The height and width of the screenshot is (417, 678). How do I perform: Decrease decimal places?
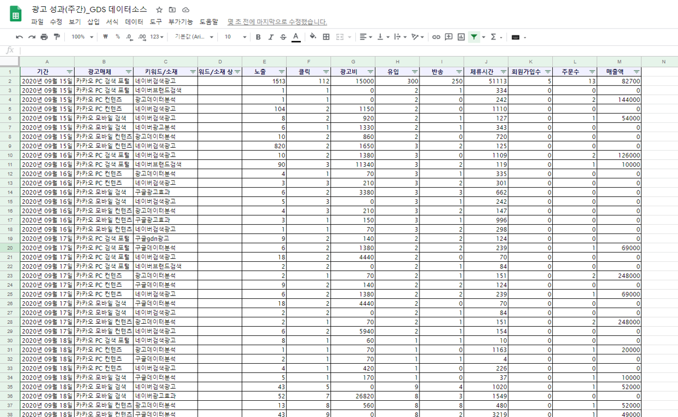coord(130,37)
